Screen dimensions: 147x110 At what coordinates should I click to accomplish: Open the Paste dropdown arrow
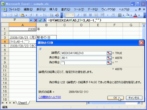coord(26,15)
